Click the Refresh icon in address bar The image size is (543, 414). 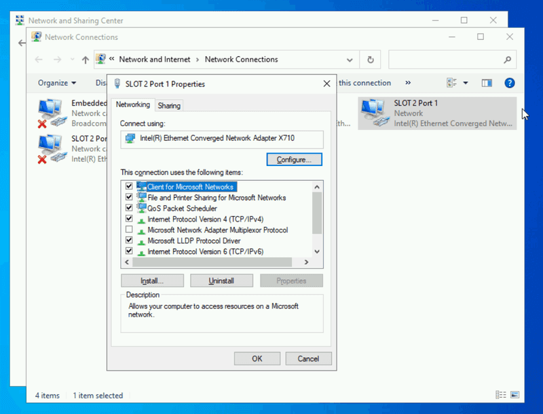(370, 60)
